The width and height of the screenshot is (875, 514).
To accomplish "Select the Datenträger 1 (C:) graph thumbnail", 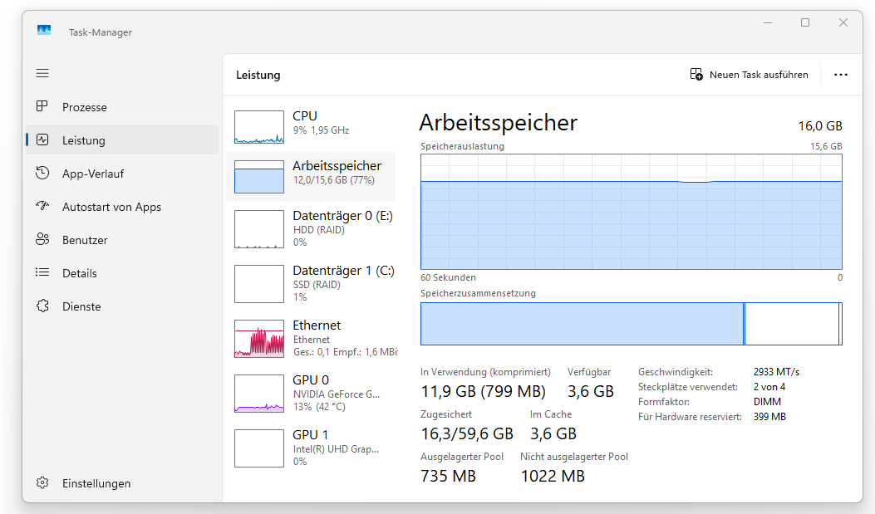I will click(259, 284).
